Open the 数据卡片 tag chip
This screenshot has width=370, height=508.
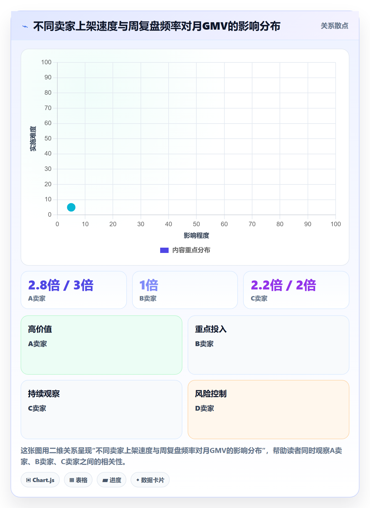tap(150, 480)
